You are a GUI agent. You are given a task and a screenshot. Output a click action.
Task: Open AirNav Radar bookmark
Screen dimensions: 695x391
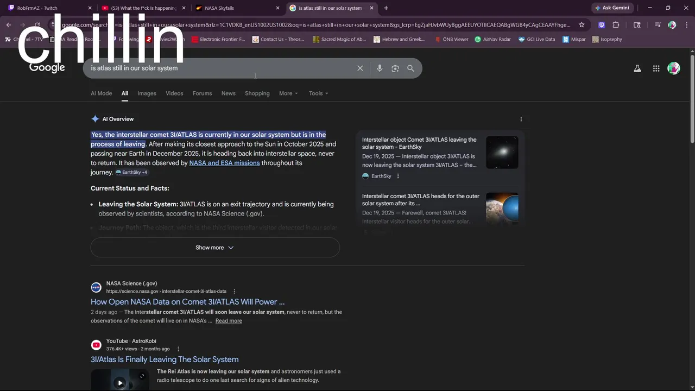[x=492, y=40]
